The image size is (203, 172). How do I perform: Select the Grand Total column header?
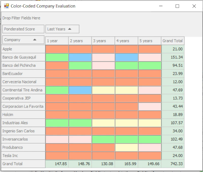[x=173, y=41]
